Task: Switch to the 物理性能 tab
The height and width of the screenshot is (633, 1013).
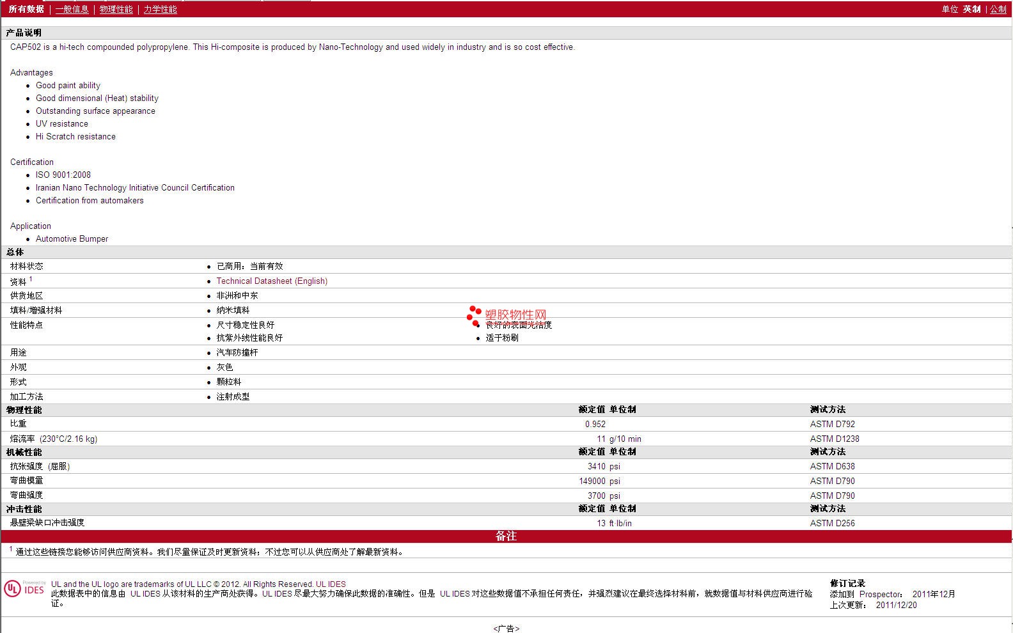Action: point(116,9)
